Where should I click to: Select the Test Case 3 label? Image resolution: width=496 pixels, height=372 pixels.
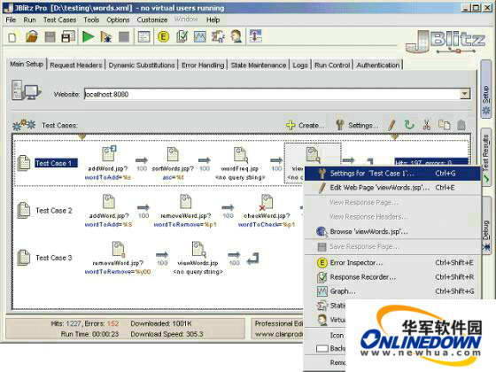click(54, 258)
